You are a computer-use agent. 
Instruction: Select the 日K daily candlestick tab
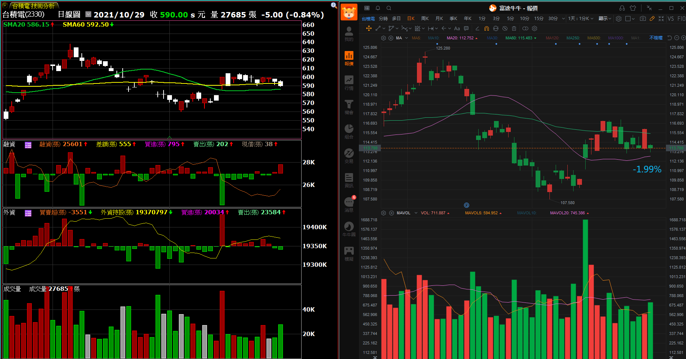pyautogui.click(x=411, y=19)
